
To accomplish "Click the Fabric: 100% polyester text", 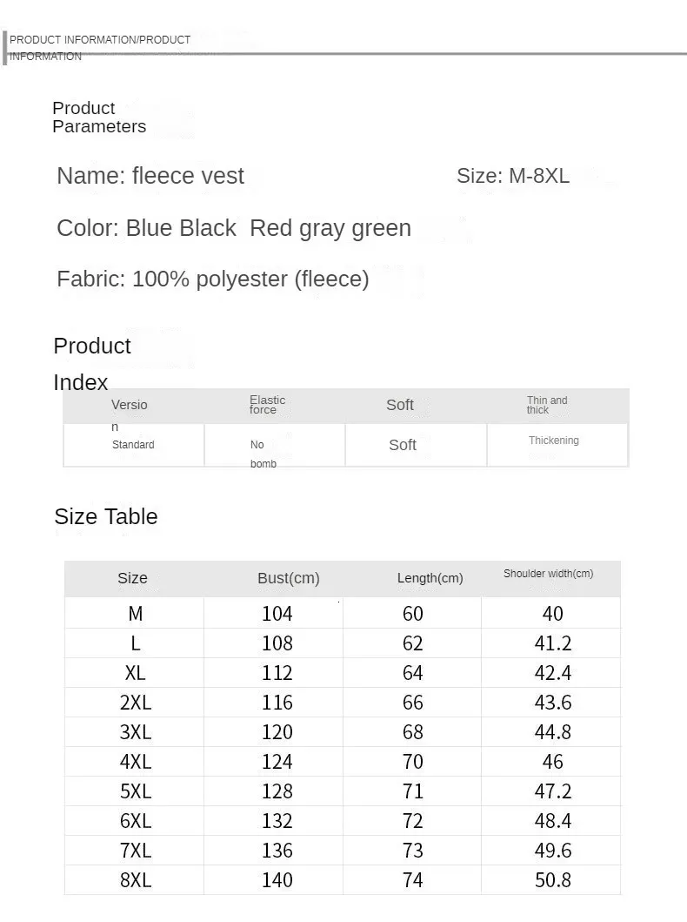I will pyautogui.click(x=213, y=279).
